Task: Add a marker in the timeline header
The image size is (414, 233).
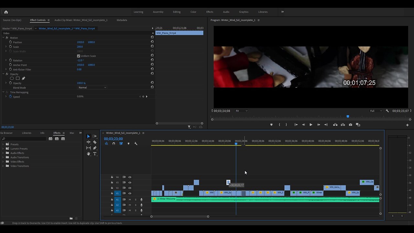Action: pyautogui.click(x=128, y=144)
